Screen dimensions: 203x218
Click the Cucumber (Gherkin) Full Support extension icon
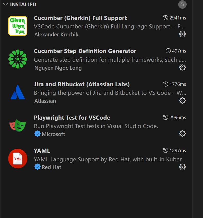tap(18, 26)
